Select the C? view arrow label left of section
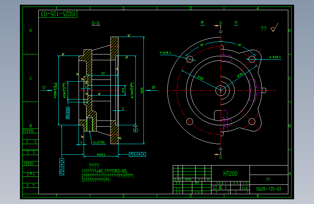The image size is (314, 204). 44,87
